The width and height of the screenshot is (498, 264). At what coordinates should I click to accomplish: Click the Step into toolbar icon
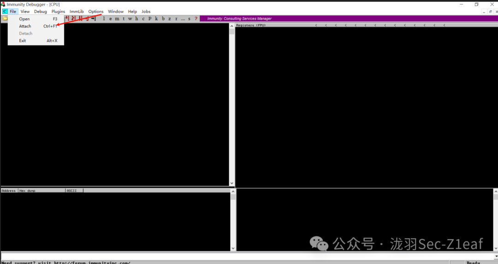tap(67, 18)
